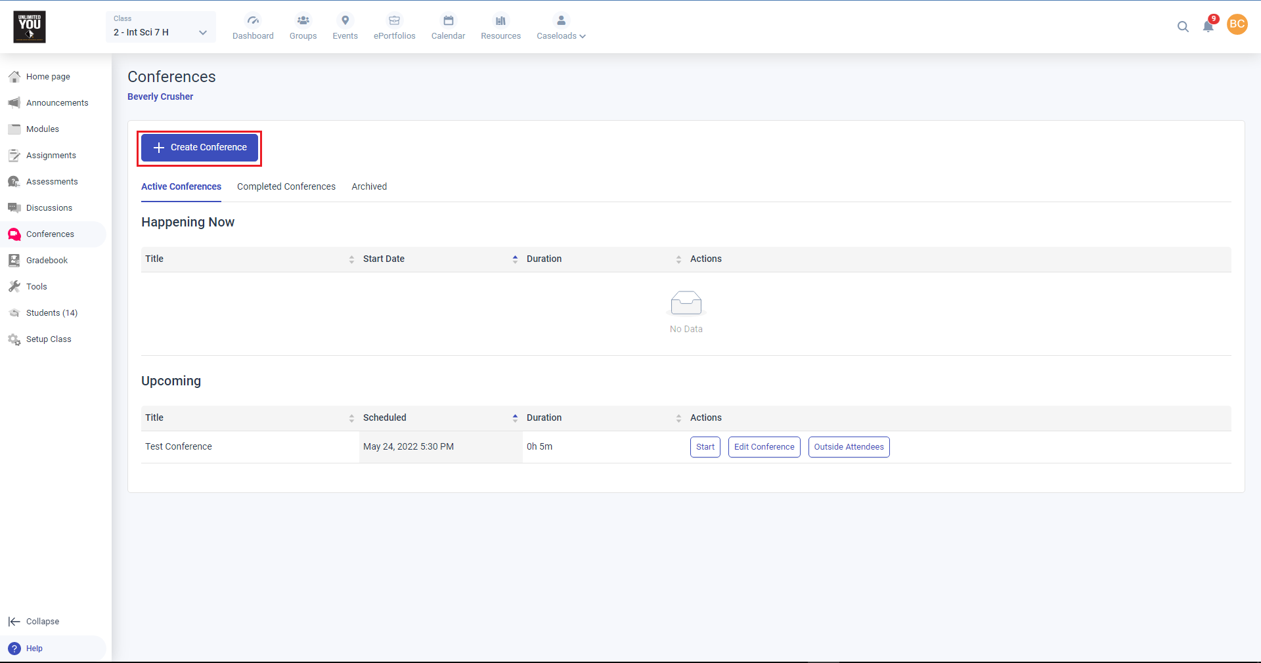Click the Unlimited YOU logo
This screenshot has width=1261, height=663.
30,27
